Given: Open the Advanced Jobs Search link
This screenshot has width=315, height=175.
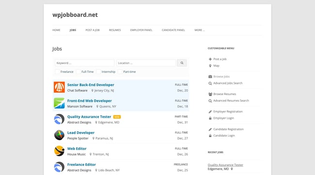Looking at the screenshot, I should coord(228,83).
